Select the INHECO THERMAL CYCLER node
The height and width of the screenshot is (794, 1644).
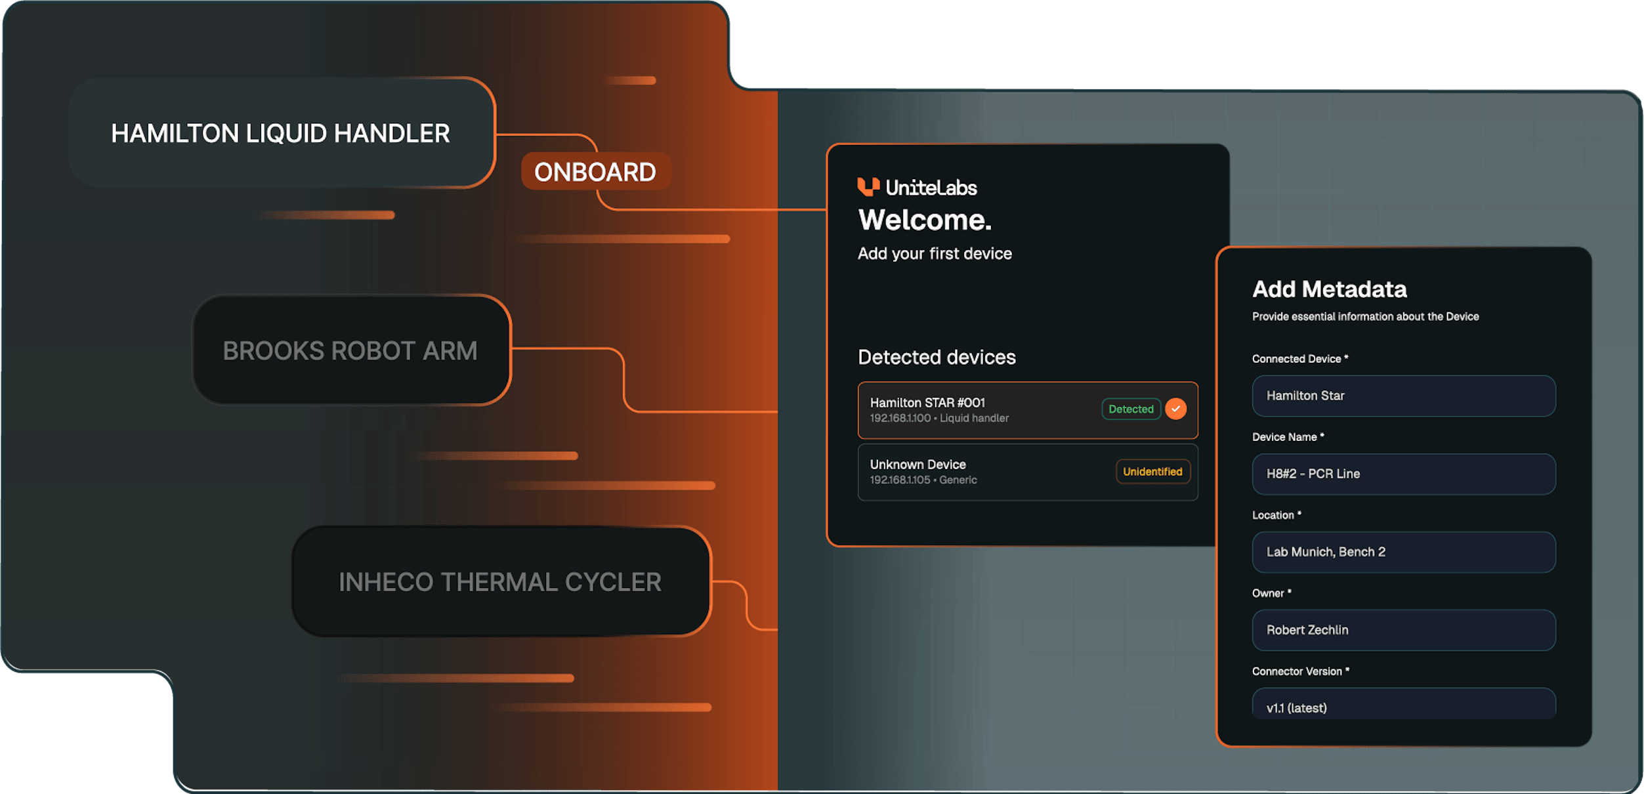click(x=501, y=582)
